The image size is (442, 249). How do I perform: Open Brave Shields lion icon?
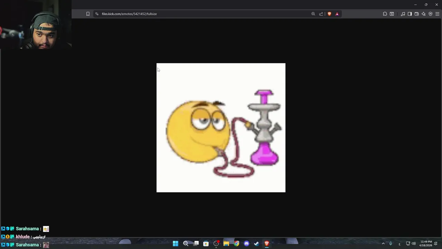(x=329, y=14)
